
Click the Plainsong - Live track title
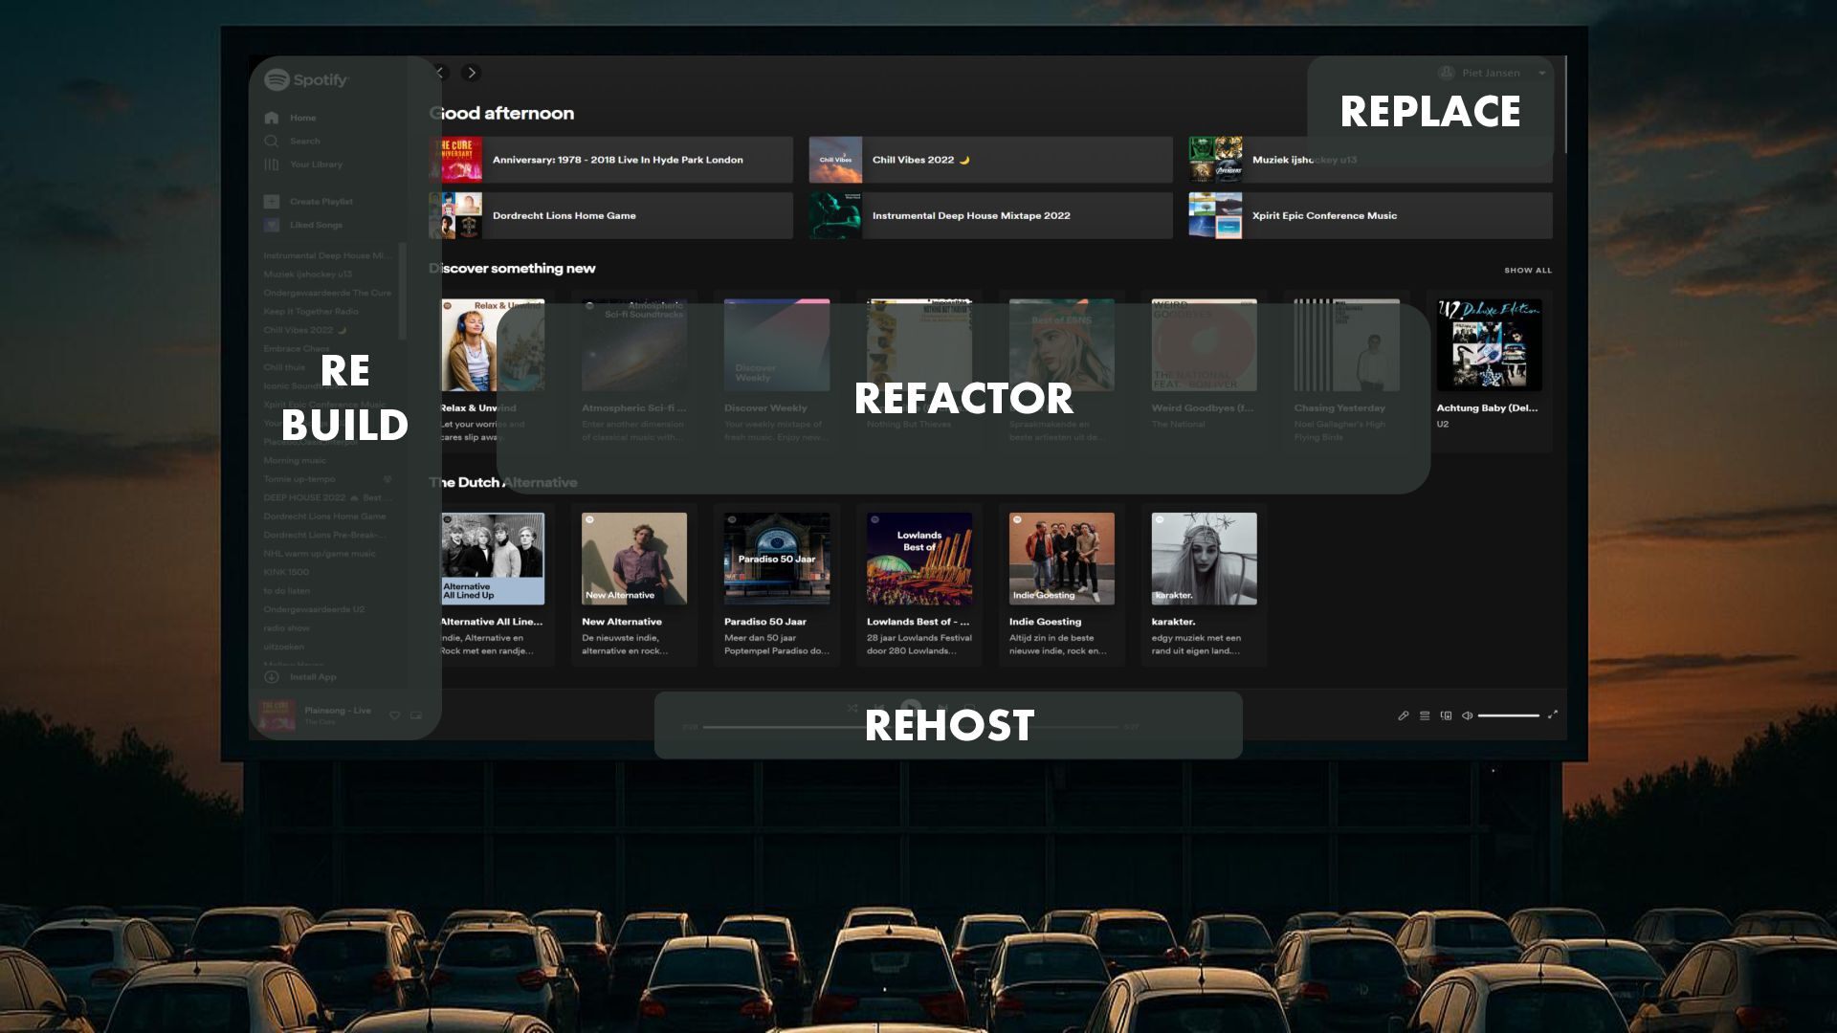click(338, 711)
